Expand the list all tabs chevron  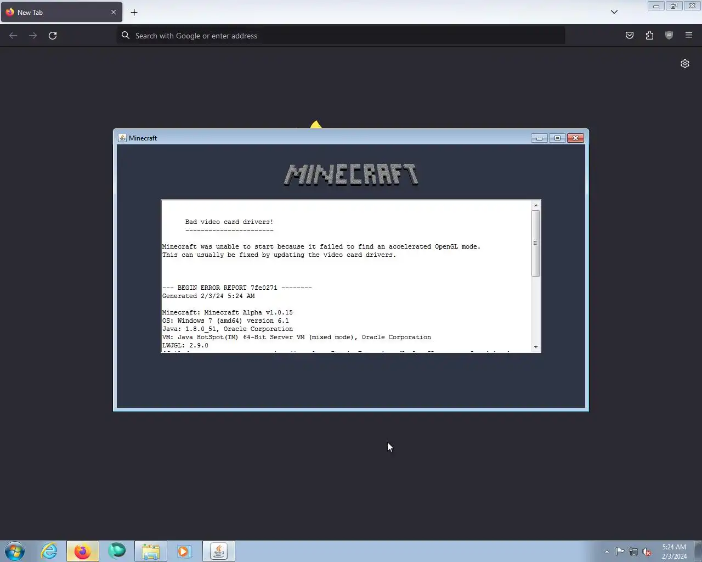(614, 12)
